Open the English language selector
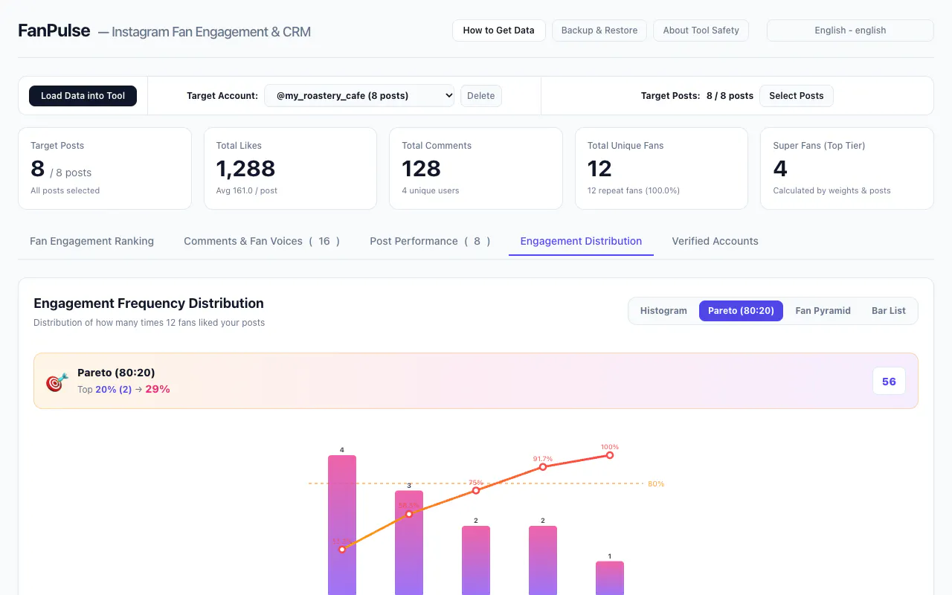The width and height of the screenshot is (952, 595). (x=850, y=30)
